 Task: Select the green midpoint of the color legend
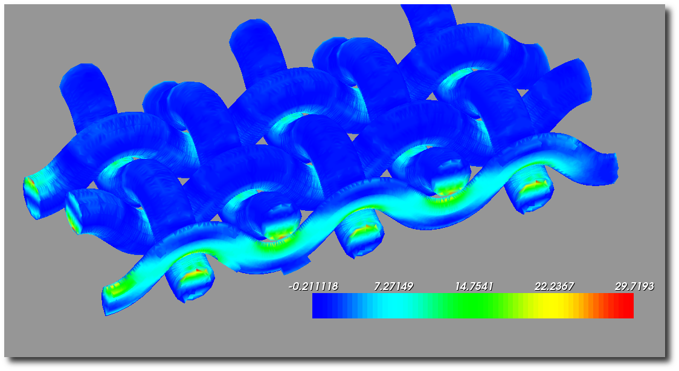[473, 306]
